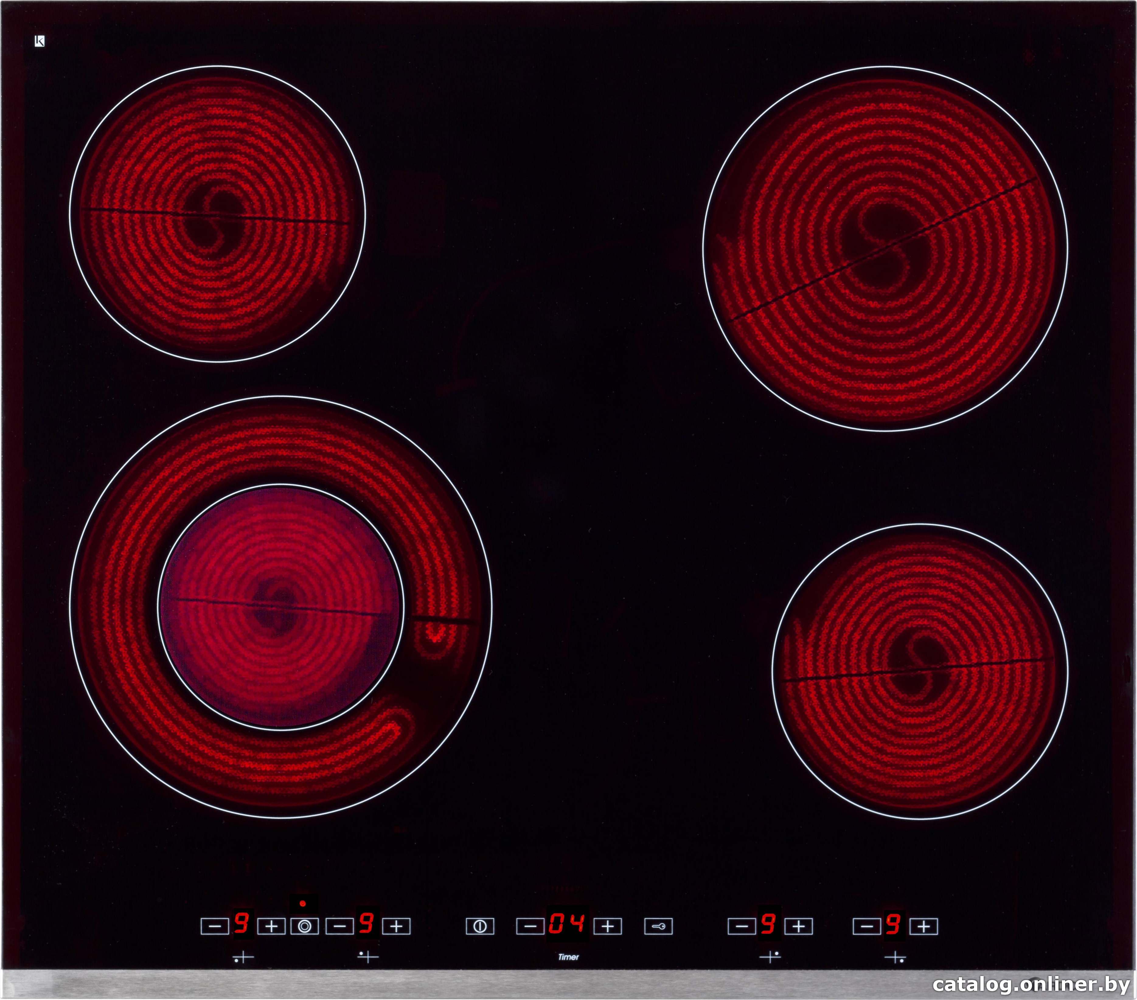Viewport: 1137px width, 1000px height.
Task: Lower the rear-left zone with its minus key
Action: 339,926
